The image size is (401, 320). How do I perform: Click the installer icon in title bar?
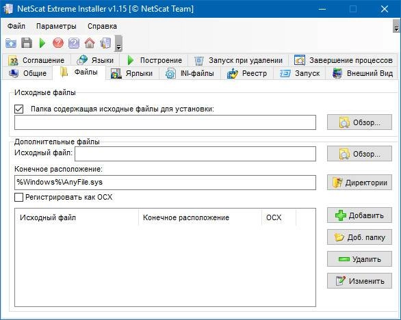coord(8,9)
